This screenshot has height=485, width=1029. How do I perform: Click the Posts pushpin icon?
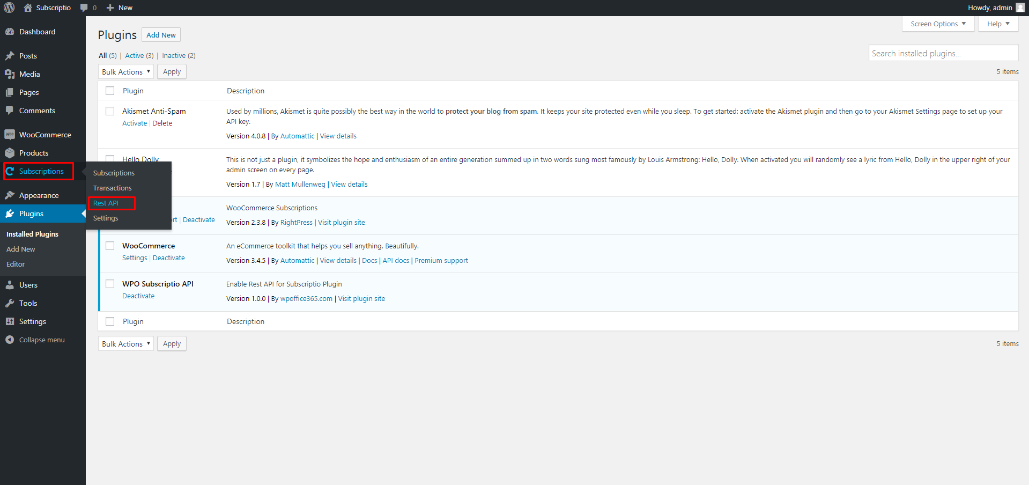[10, 56]
